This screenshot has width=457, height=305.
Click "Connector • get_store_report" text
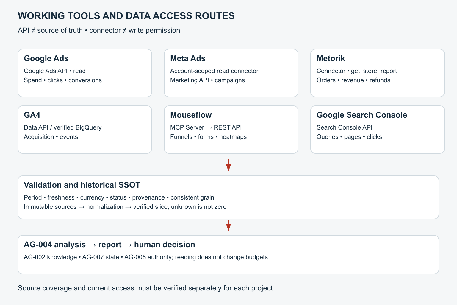pyautogui.click(x=357, y=71)
